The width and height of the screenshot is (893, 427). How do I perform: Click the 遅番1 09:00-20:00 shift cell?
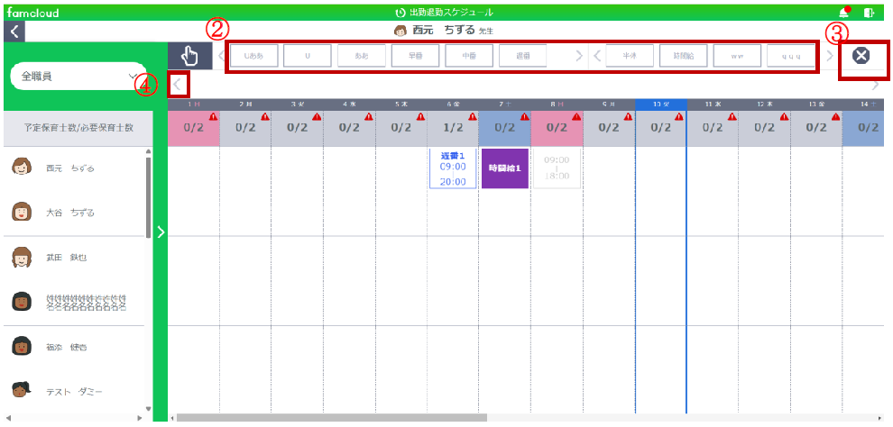click(453, 168)
